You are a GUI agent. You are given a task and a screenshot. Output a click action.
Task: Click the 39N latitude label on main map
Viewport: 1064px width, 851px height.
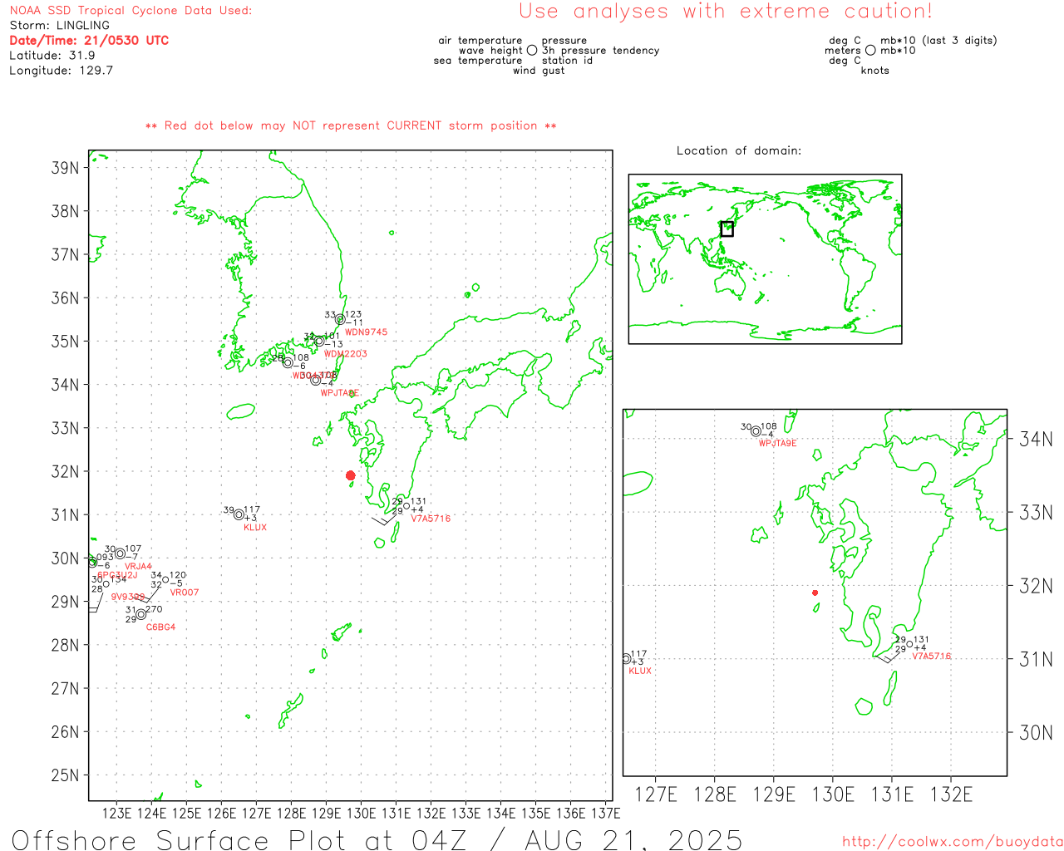65,168
